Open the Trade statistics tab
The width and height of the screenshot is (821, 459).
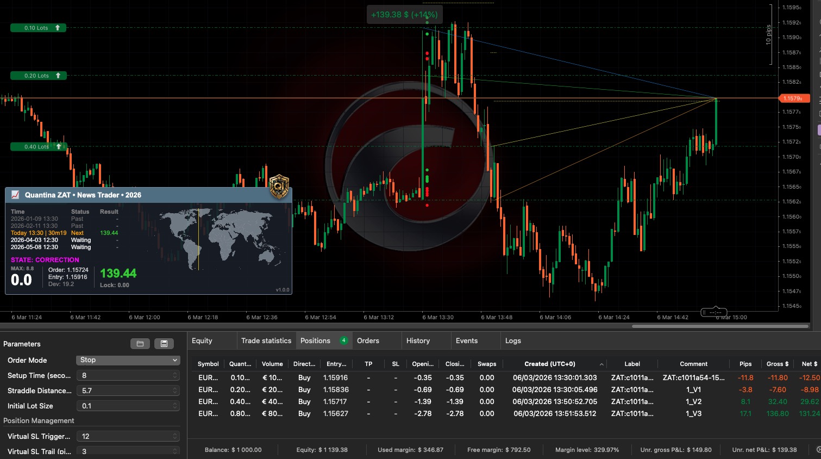(266, 340)
